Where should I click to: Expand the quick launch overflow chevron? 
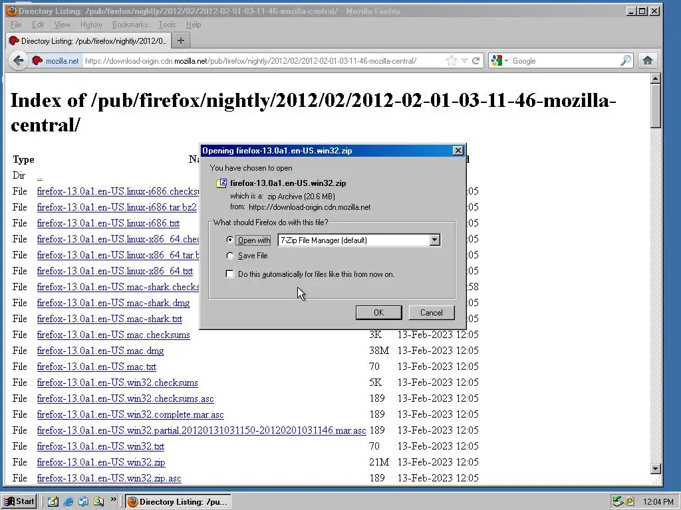tap(113, 499)
